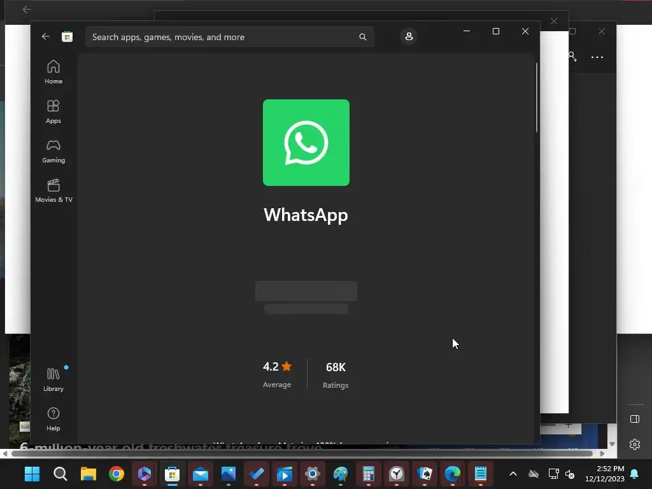Click add-person icon in background window
This screenshot has width=652, height=489.
tap(573, 57)
